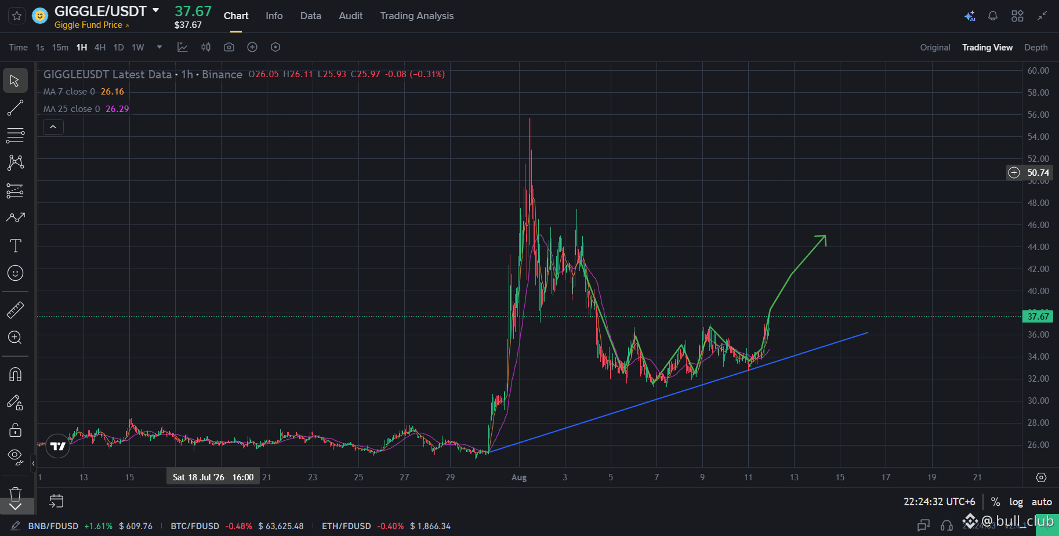Screen dimensions: 1059x536
Task: Toggle hide all drawings eye icon
Action: click(x=15, y=457)
